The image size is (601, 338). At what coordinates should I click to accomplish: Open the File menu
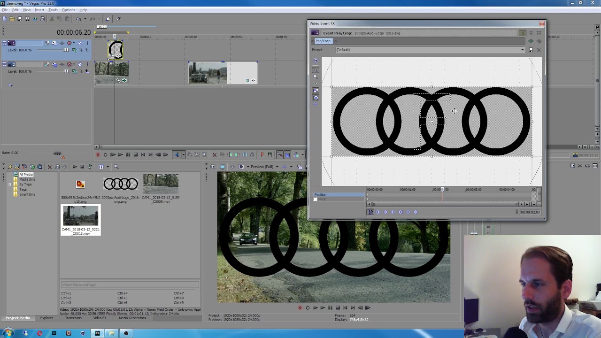(5, 10)
